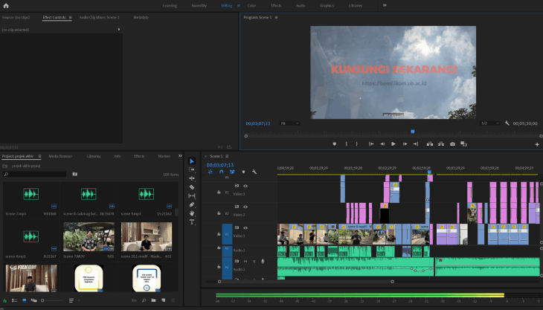This screenshot has width=543, height=310.
Task: Open the Program monitor Button Editor plus
Action: (x=536, y=144)
